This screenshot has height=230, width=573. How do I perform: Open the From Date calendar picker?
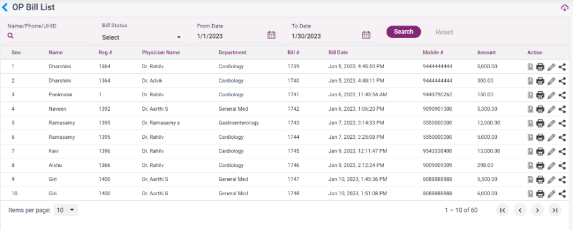pos(271,35)
